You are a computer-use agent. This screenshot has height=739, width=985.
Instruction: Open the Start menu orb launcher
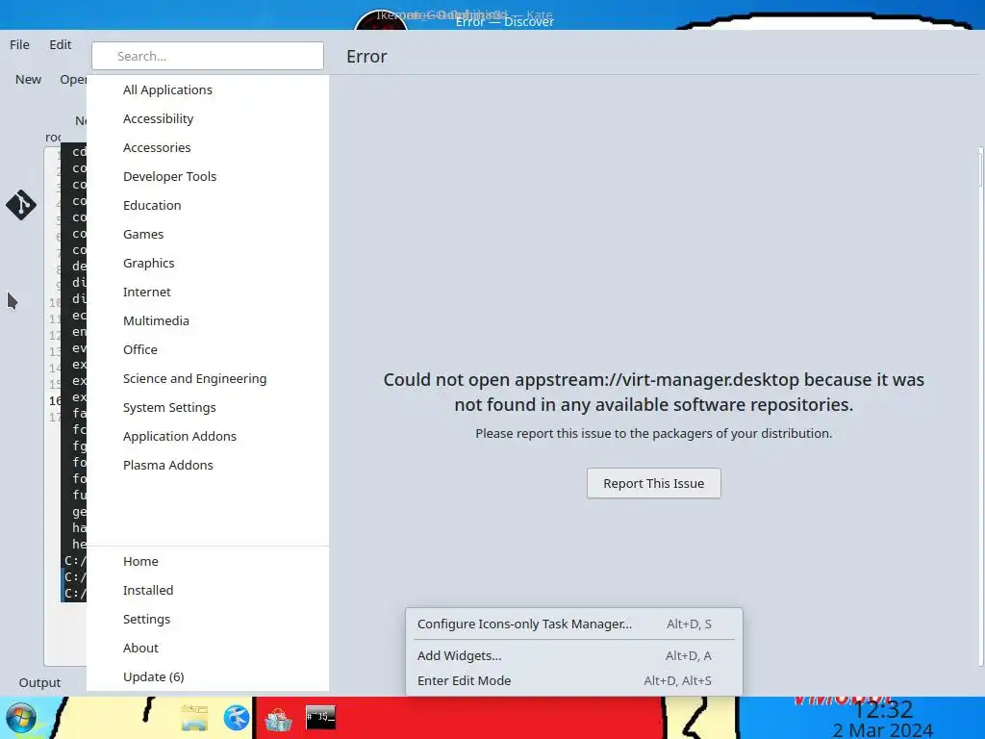pyautogui.click(x=21, y=718)
